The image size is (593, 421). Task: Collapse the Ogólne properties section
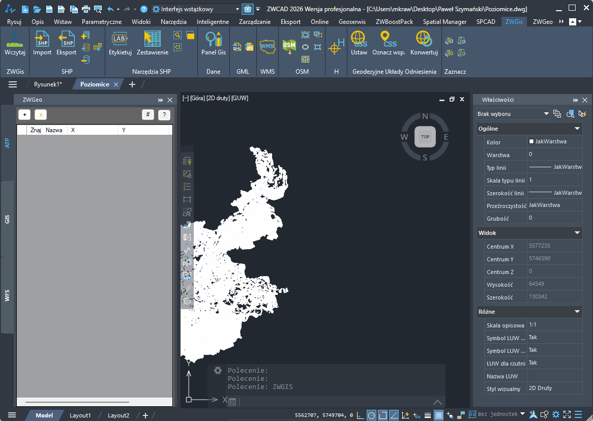(x=577, y=129)
